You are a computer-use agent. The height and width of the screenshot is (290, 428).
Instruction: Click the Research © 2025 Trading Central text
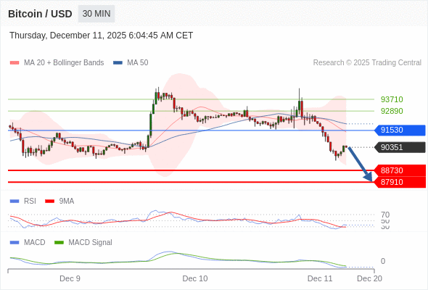pyautogui.click(x=367, y=63)
